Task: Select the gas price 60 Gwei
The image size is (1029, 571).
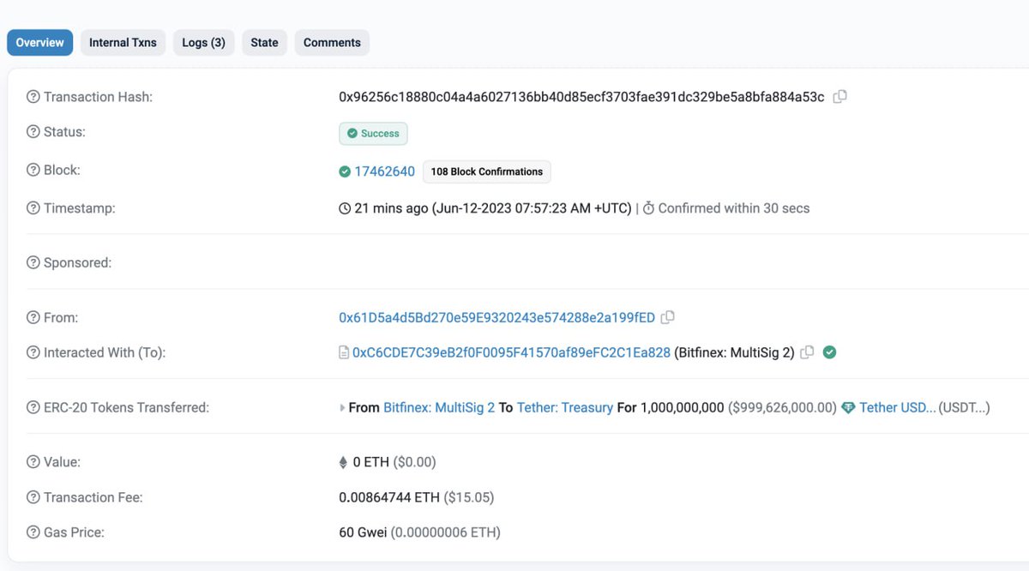Action: (x=363, y=532)
